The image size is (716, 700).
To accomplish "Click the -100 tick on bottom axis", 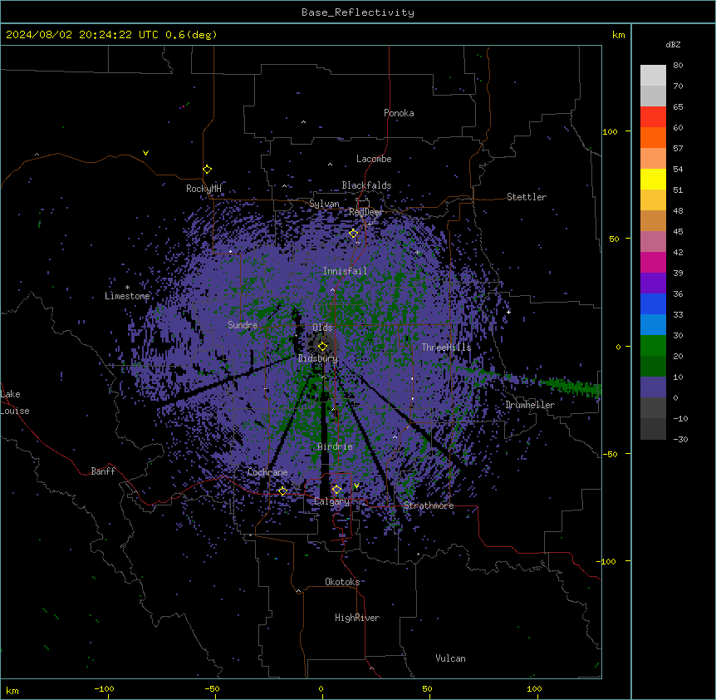I will point(104,688).
